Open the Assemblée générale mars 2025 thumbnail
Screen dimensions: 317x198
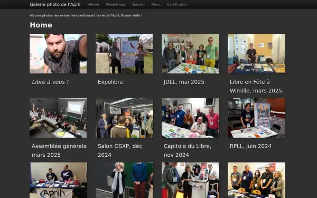coord(58,118)
